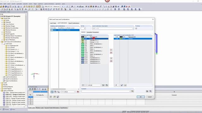Open the Add-on Modules menu

49,4
